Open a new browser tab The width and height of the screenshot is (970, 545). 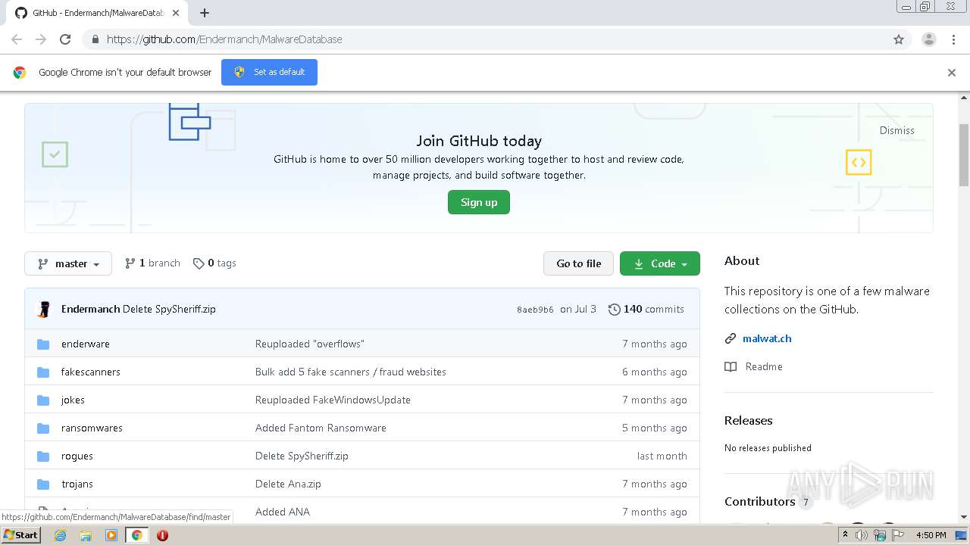click(205, 13)
